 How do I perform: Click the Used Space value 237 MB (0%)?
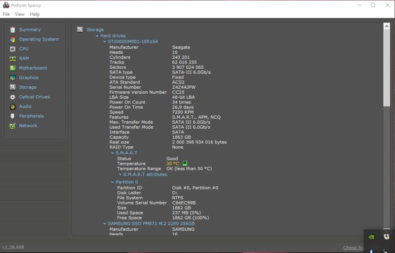(x=187, y=213)
